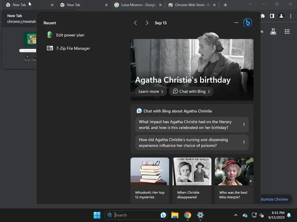The image size is (297, 222).
Task: Open File Explorer from the taskbar
Action: click(x=175, y=215)
